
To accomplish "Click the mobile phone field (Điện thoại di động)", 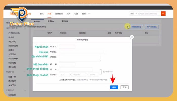I will point(76,69).
